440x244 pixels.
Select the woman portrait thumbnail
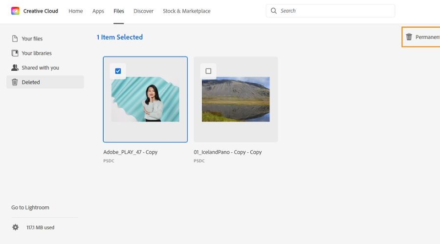click(x=145, y=100)
